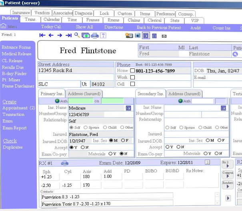The height and width of the screenshot is (211, 242).
Task: Click the Recalls Due link in the sidebar
Action: point(12,67)
